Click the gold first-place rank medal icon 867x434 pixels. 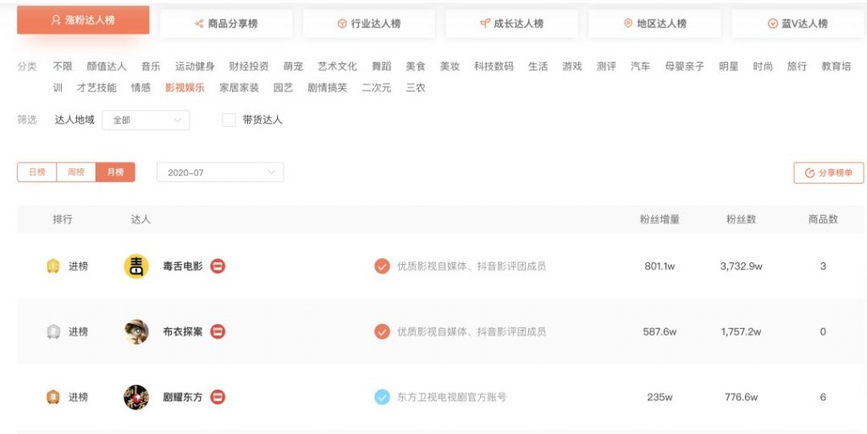tap(53, 266)
